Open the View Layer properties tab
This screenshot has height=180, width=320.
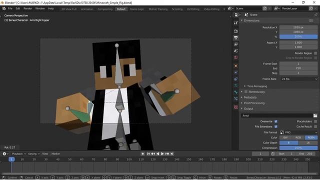click(235, 44)
